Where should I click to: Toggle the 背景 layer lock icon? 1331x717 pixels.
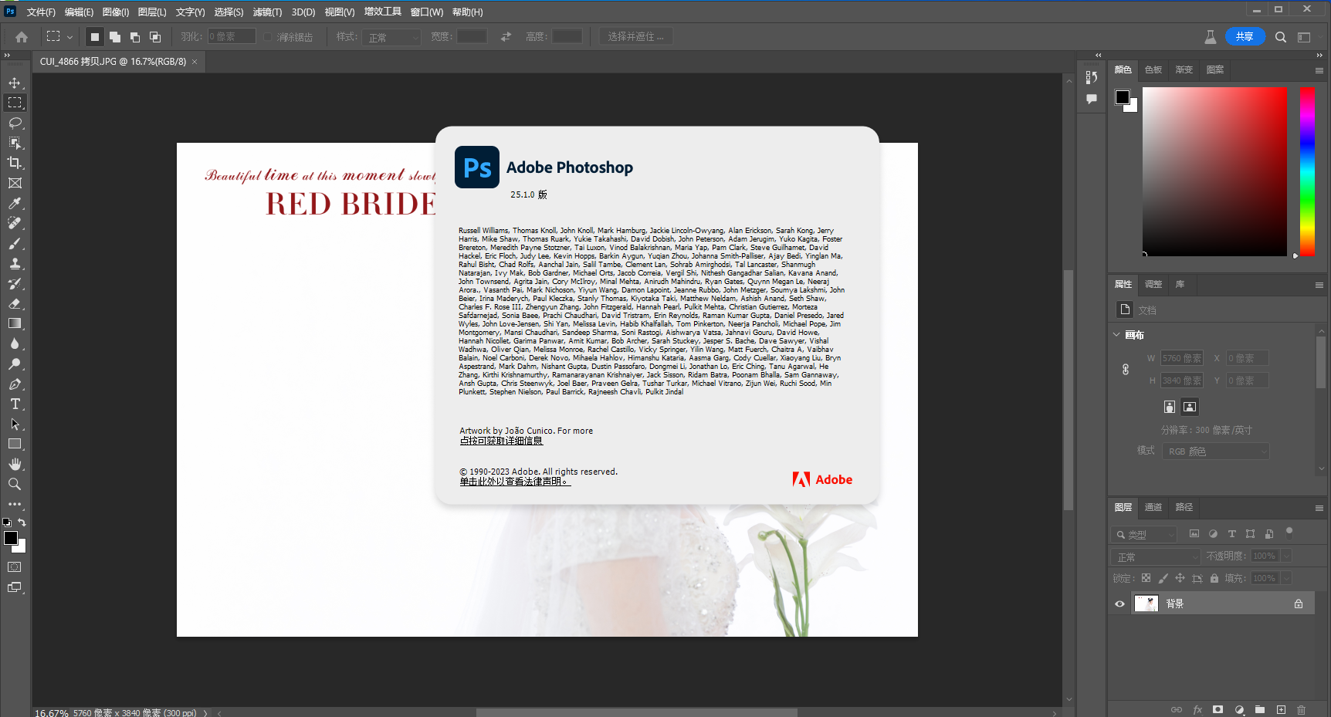1299,604
